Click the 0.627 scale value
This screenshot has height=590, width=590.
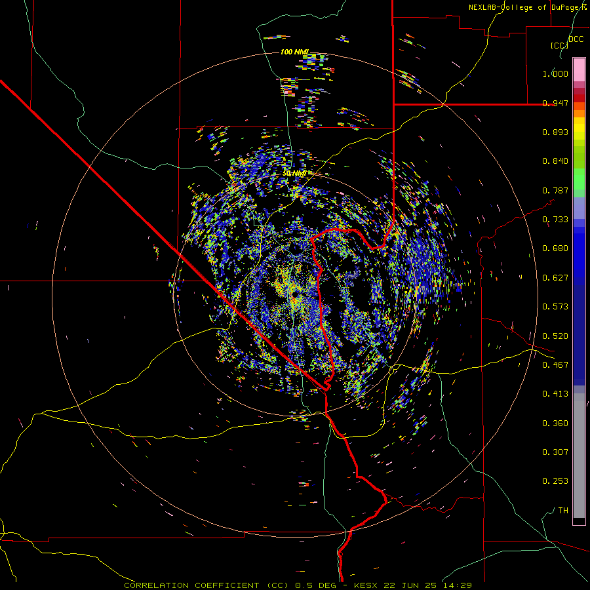(x=555, y=278)
